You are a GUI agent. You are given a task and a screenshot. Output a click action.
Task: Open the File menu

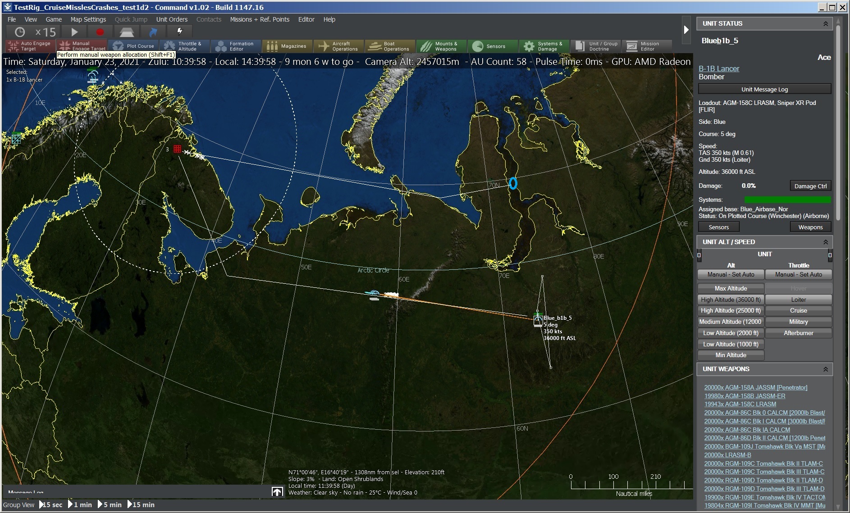tap(12, 19)
